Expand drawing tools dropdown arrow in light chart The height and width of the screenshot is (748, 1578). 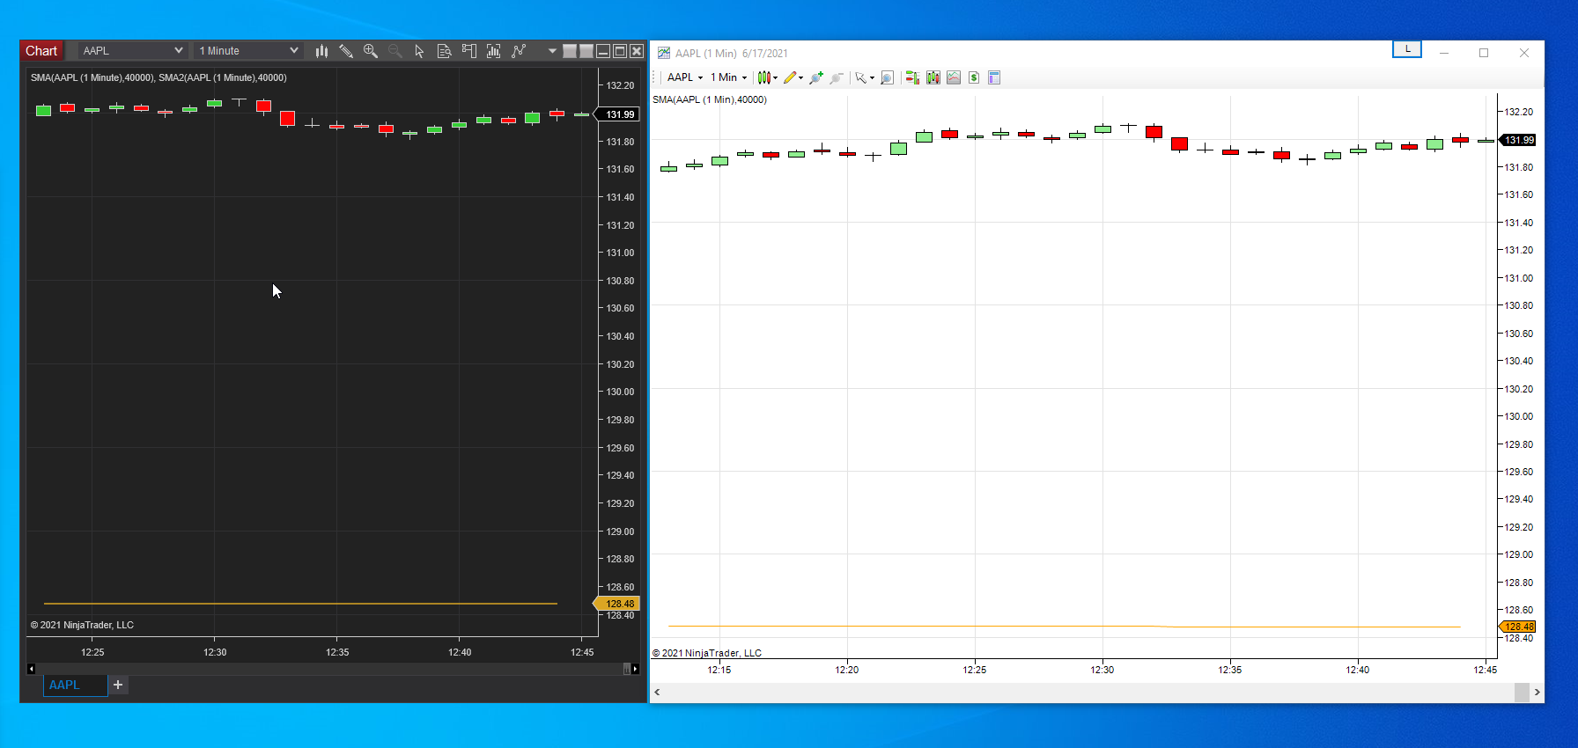point(801,77)
